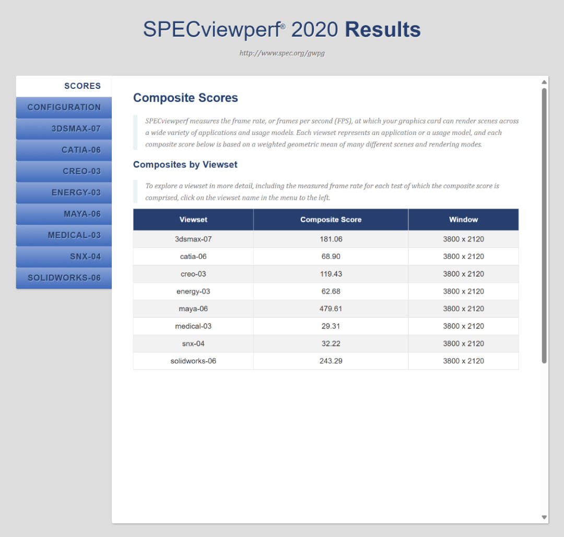The height and width of the screenshot is (537, 564).
Task: Select the MEDICAL-03 sidebar tab
Action: tap(64, 235)
